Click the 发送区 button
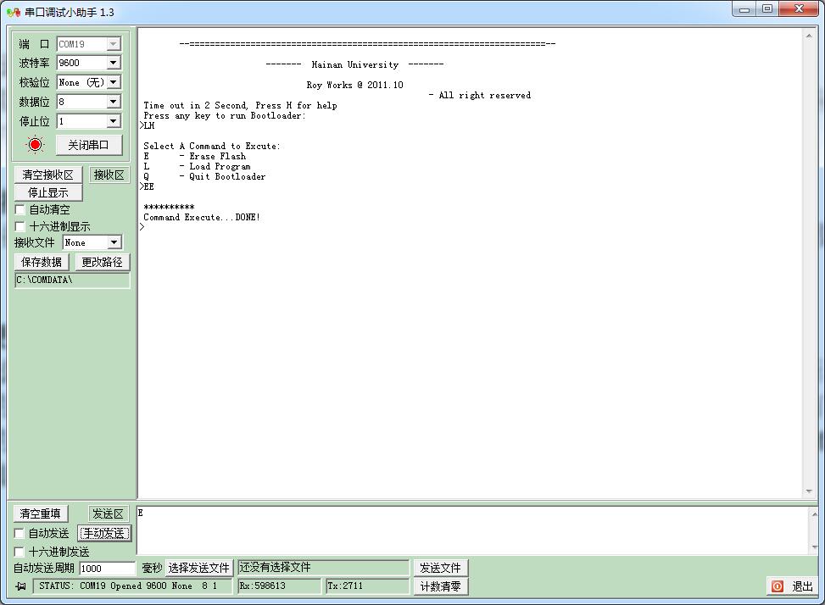825x605 pixels. (x=108, y=513)
